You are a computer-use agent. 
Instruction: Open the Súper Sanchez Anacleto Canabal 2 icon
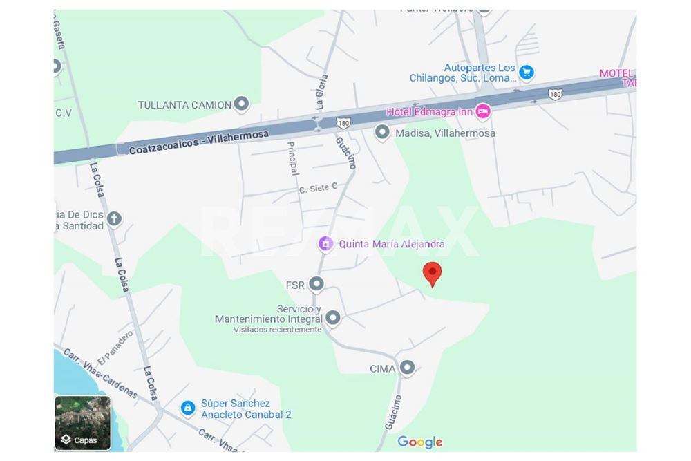pyautogui.click(x=188, y=408)
